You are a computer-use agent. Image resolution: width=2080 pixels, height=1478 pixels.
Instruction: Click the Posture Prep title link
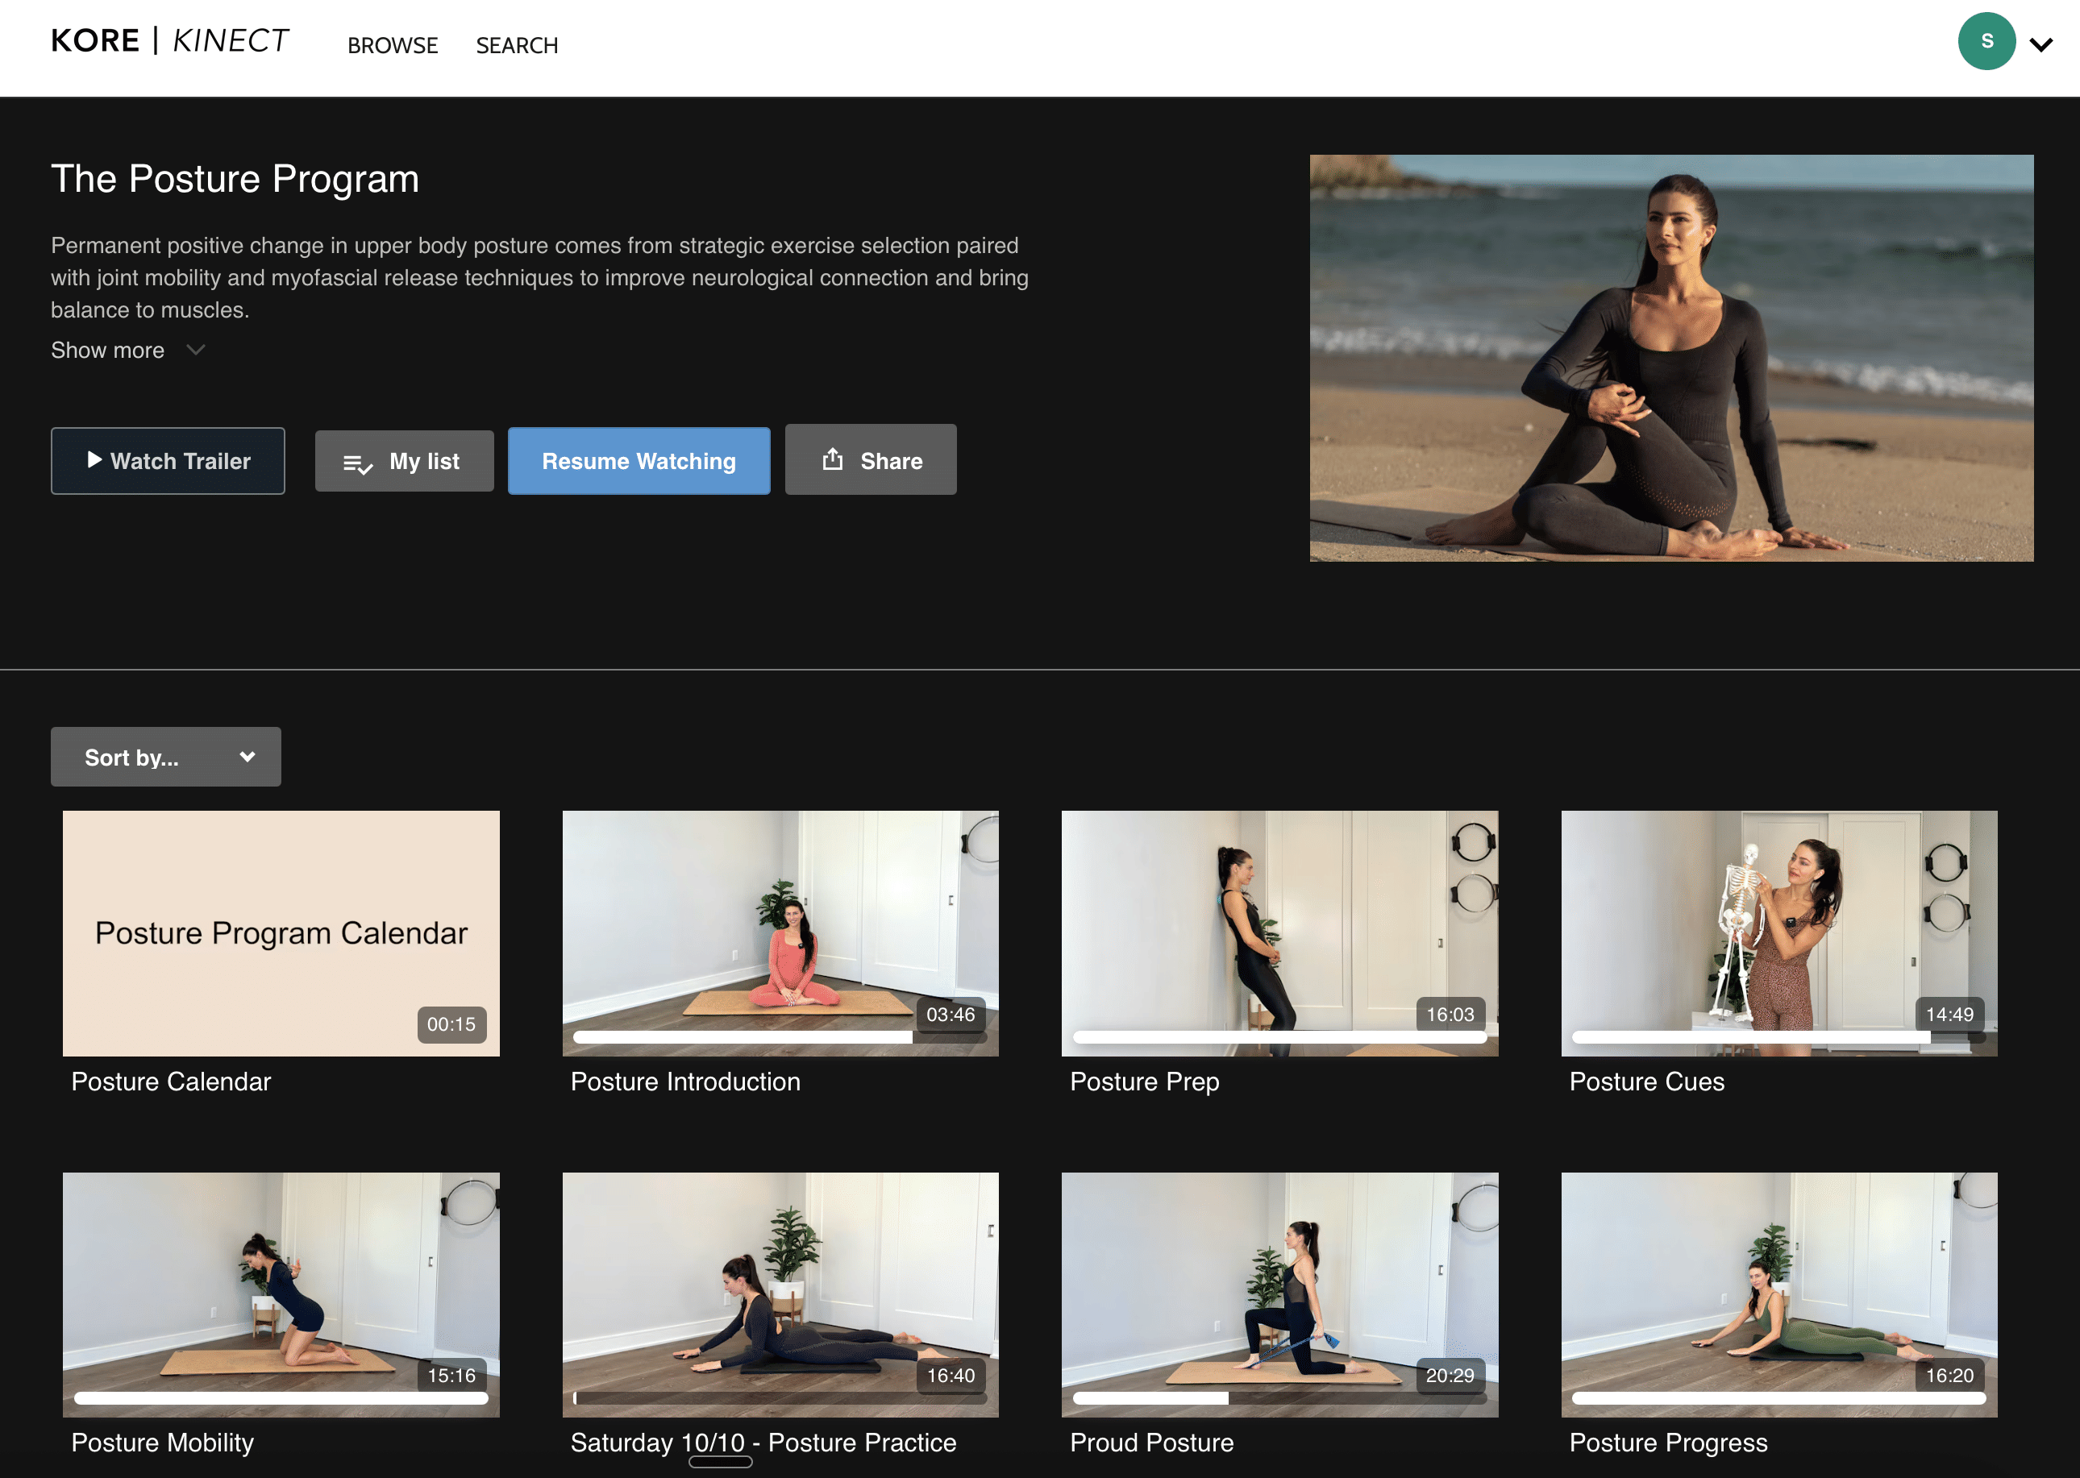coord(1144,1082)
